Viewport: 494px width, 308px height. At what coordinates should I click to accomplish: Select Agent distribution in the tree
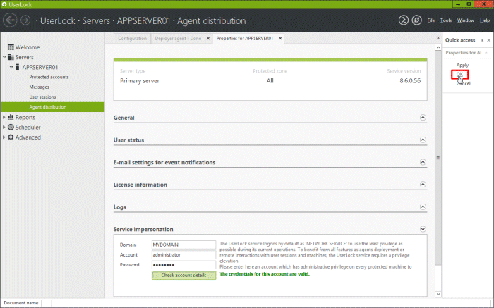pos(52,107)
